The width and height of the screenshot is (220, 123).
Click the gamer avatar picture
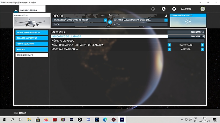coord(202,9)
